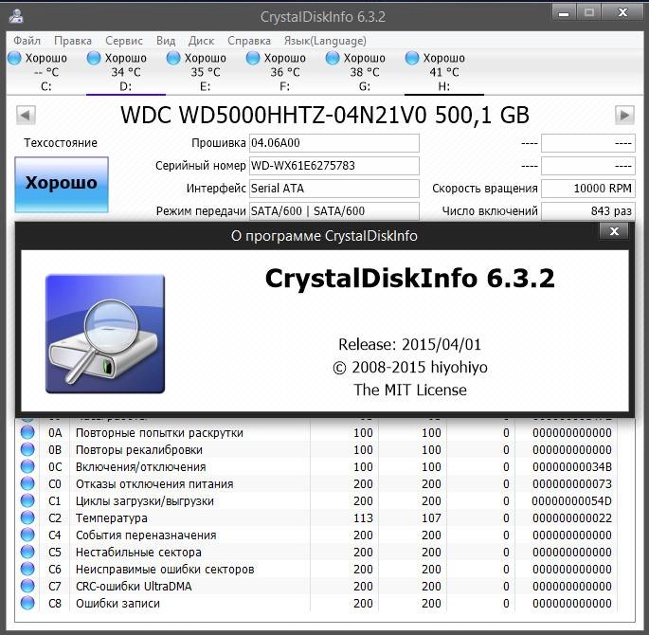Maximize the CrystalDiskInfo window
This screenshot has width=649, height=635.
[x=588, y=13]
